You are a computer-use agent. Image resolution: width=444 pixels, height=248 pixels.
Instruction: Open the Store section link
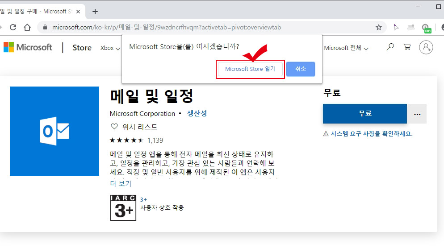[82, 48]
